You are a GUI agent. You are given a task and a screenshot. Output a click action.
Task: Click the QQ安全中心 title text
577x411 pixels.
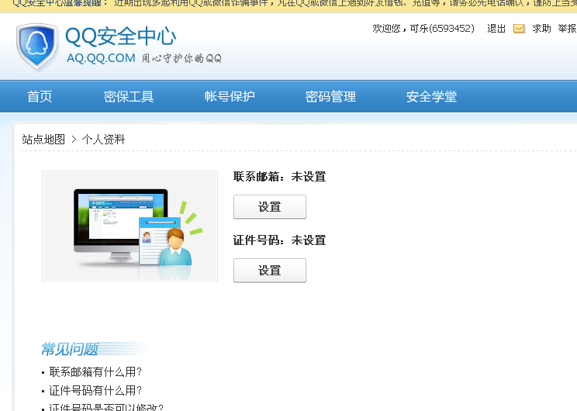click(x=121, y=36)
